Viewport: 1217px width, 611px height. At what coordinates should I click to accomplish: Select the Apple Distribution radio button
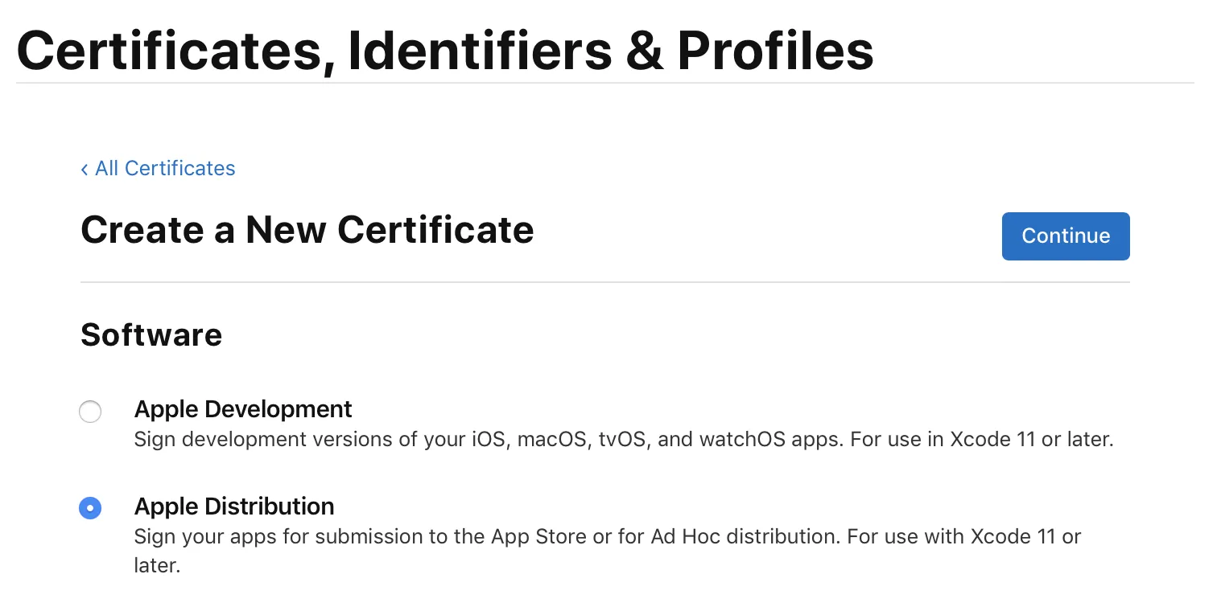pos(90,508)
